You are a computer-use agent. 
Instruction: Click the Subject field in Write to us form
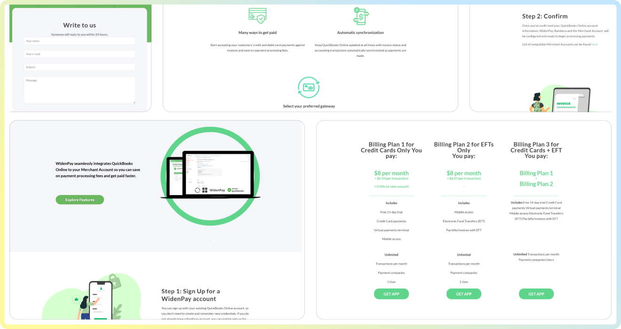pos(79,67)
